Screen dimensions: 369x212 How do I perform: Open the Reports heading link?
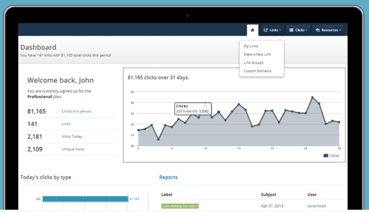(x=169, y=177)
